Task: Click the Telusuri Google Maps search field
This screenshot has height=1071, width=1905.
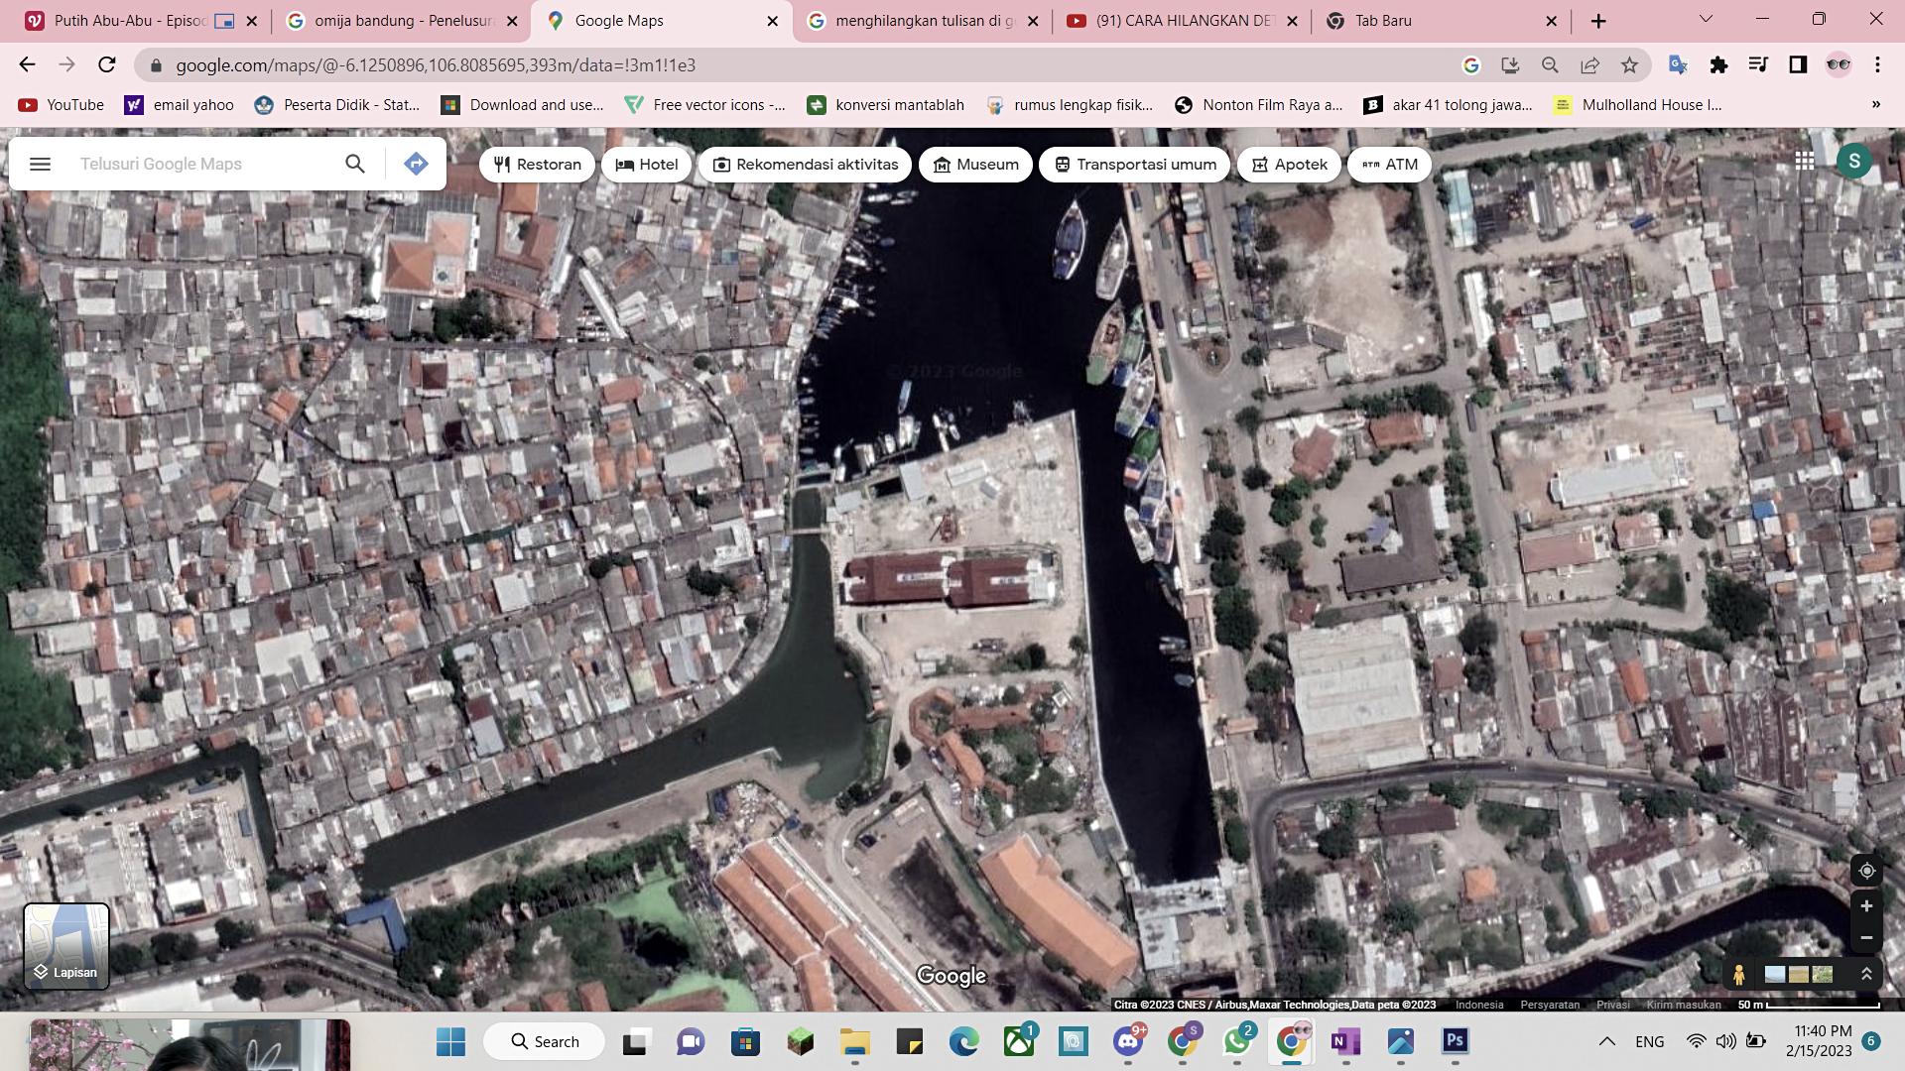Action: tap(203, 164)
